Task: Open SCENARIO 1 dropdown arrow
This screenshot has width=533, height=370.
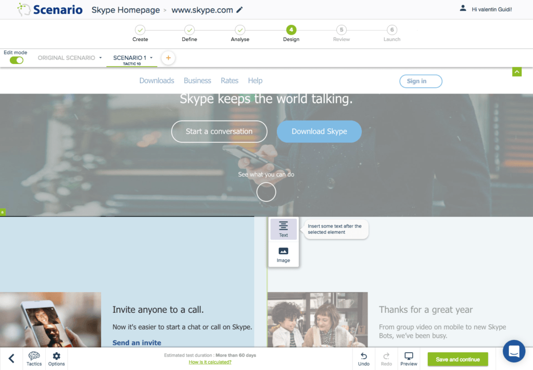Action: [x=151, y=58]
